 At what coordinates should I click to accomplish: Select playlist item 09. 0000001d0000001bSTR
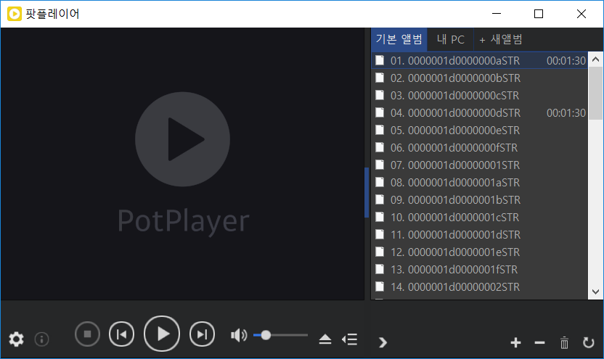[x=480, y=199]
